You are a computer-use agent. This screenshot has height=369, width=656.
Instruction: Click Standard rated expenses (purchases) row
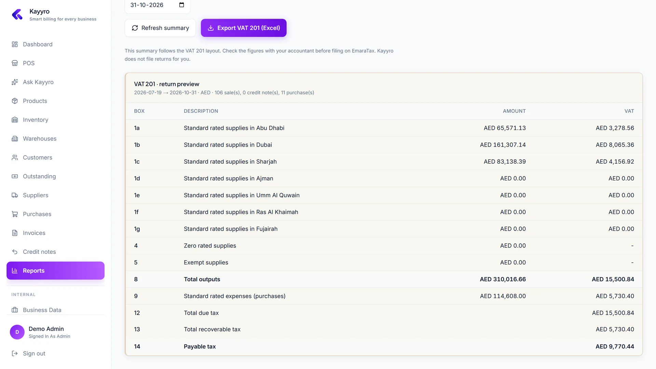(384, 296)
